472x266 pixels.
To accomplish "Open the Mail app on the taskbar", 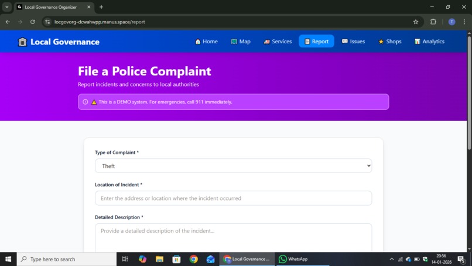I will tap(210, 259).
